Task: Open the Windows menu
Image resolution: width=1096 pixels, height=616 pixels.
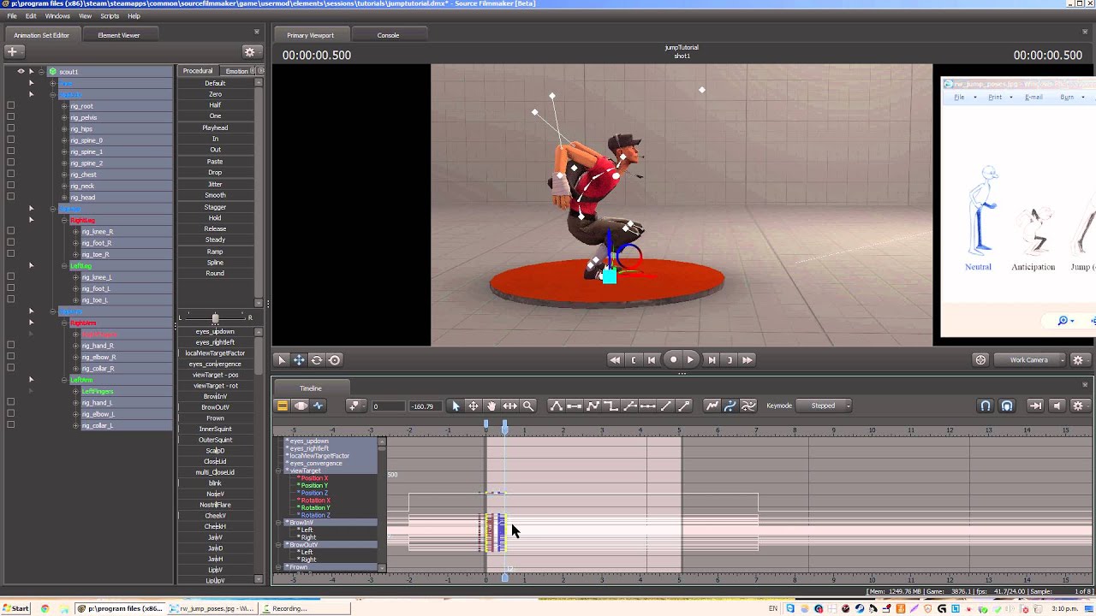Action: [57, 16]
